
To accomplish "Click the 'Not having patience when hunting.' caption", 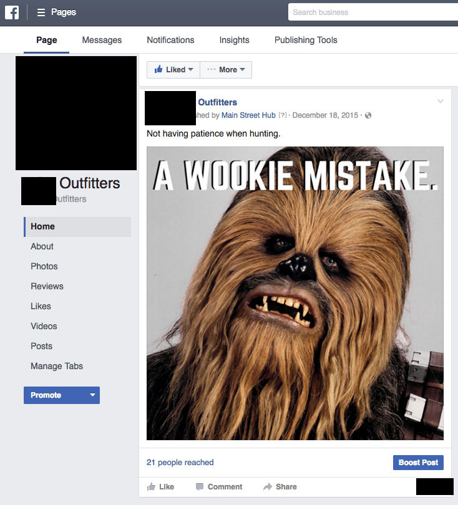I will click(x=213, y=133).
